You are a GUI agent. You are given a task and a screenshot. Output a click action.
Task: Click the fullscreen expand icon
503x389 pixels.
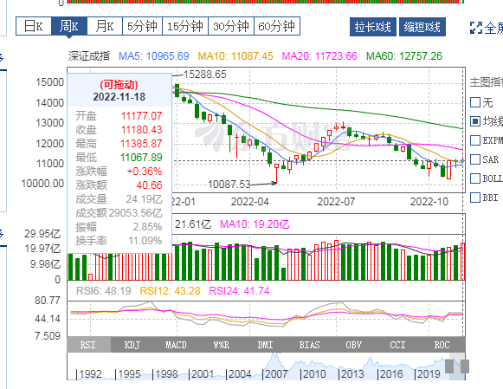click(476, 28)
